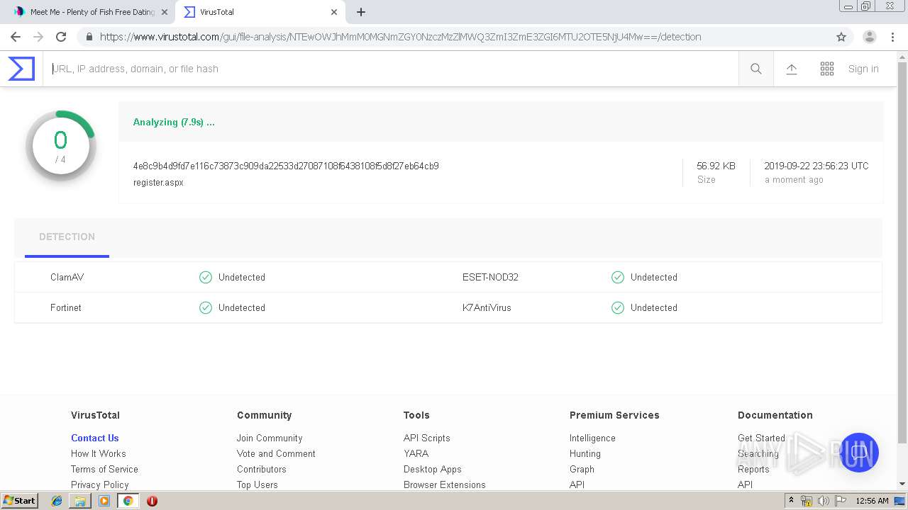Close the VirusTotal tab
This screenshot has height=510, width=908.
(334, 12)
